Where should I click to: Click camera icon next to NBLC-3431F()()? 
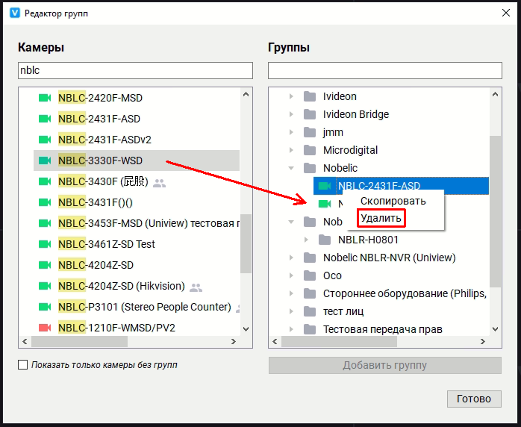tap(45, 202)
